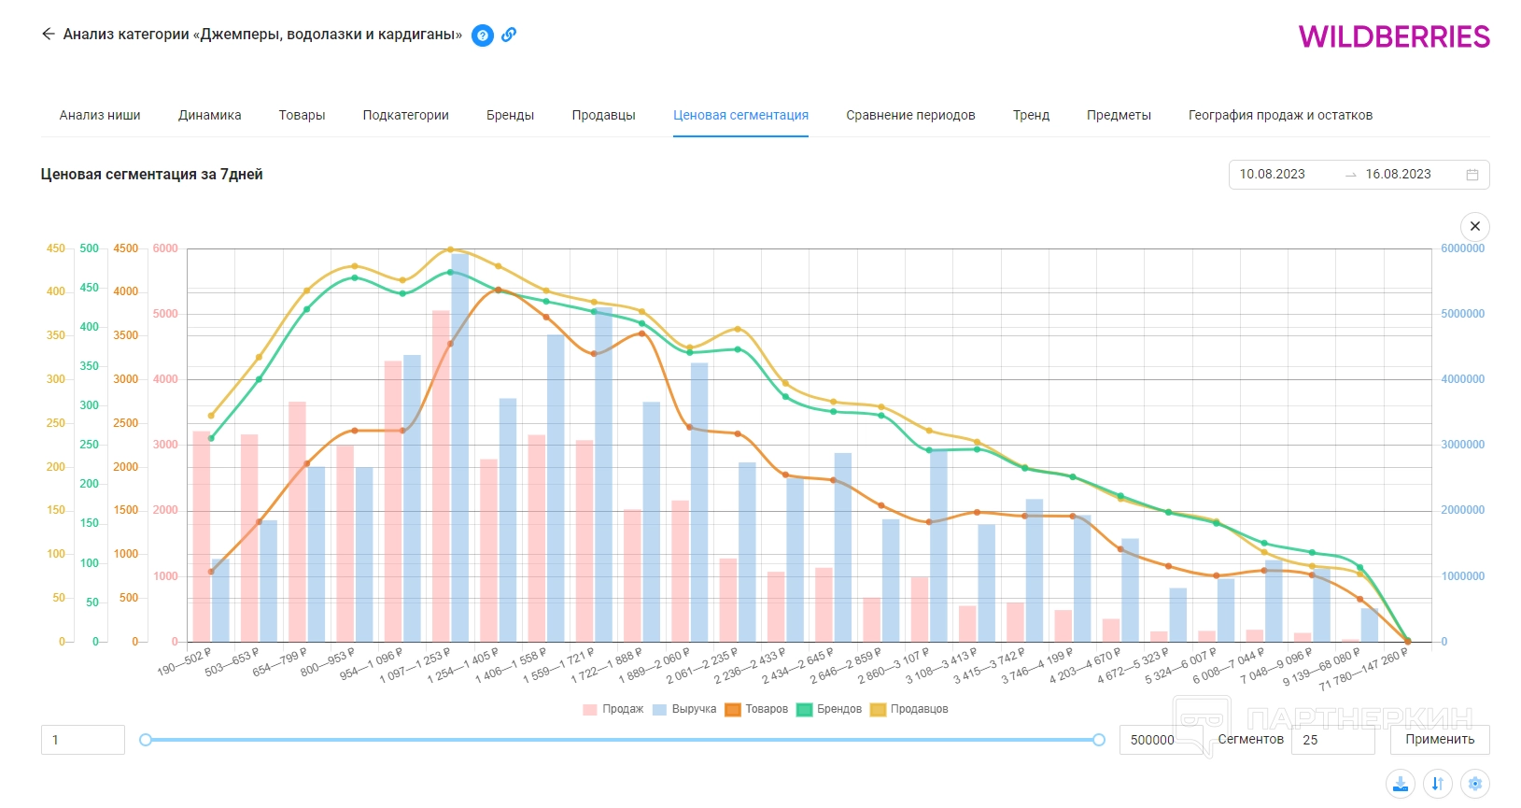
Task: Open the Сравнение периодов tab
Action: [910, 115]
